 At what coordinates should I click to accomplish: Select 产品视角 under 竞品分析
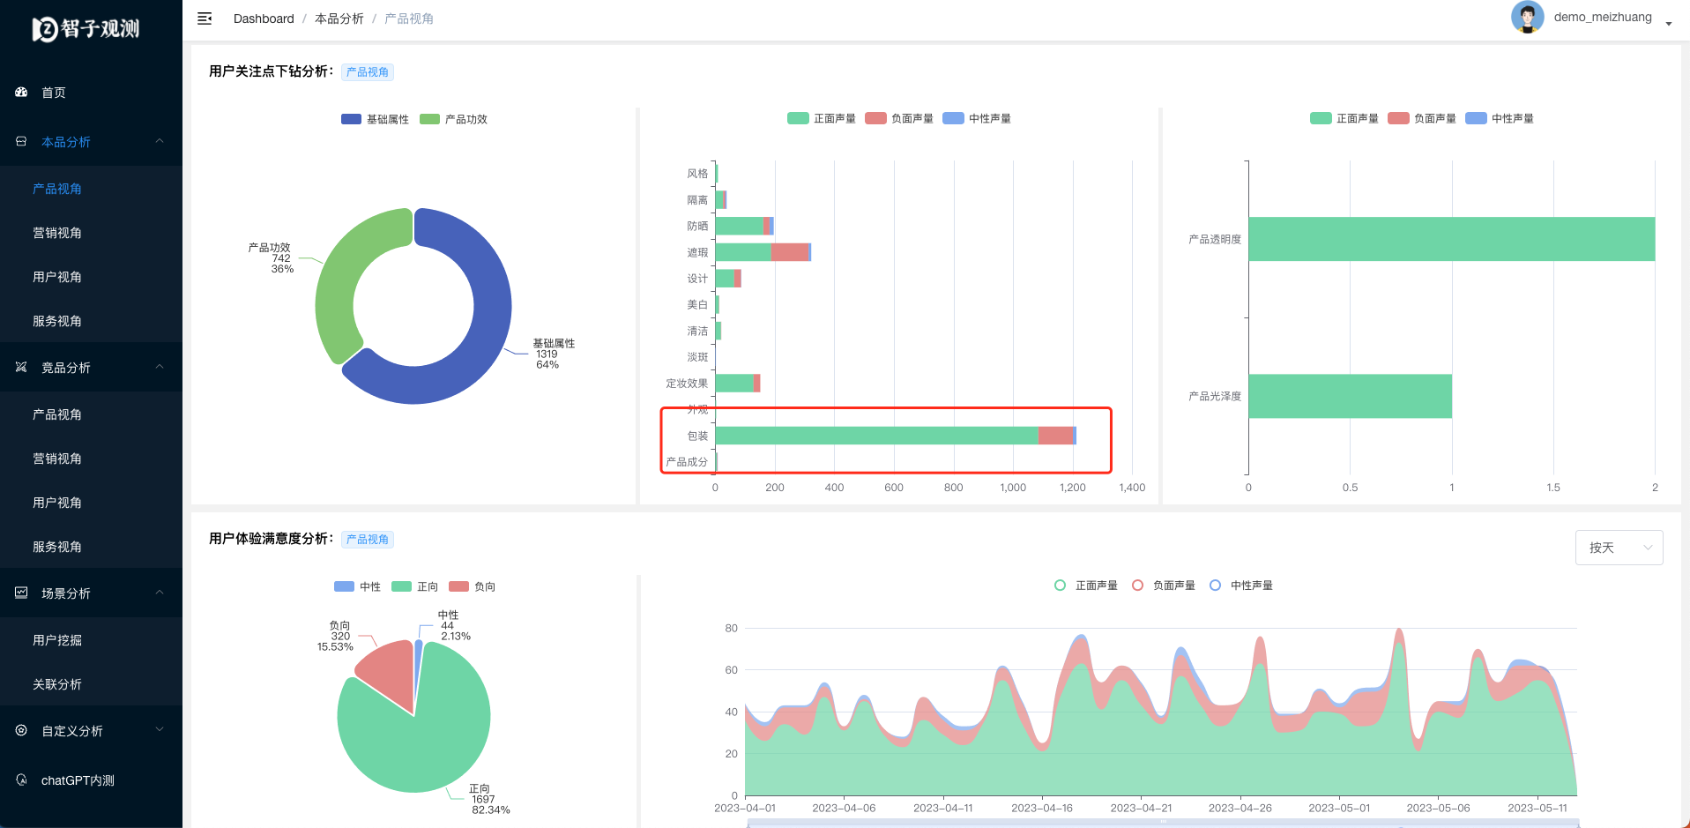point(91,414)
